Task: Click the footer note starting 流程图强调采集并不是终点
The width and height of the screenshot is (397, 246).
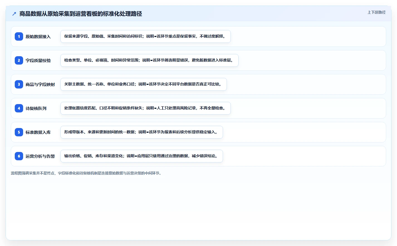Action: (x=87, y=173)
